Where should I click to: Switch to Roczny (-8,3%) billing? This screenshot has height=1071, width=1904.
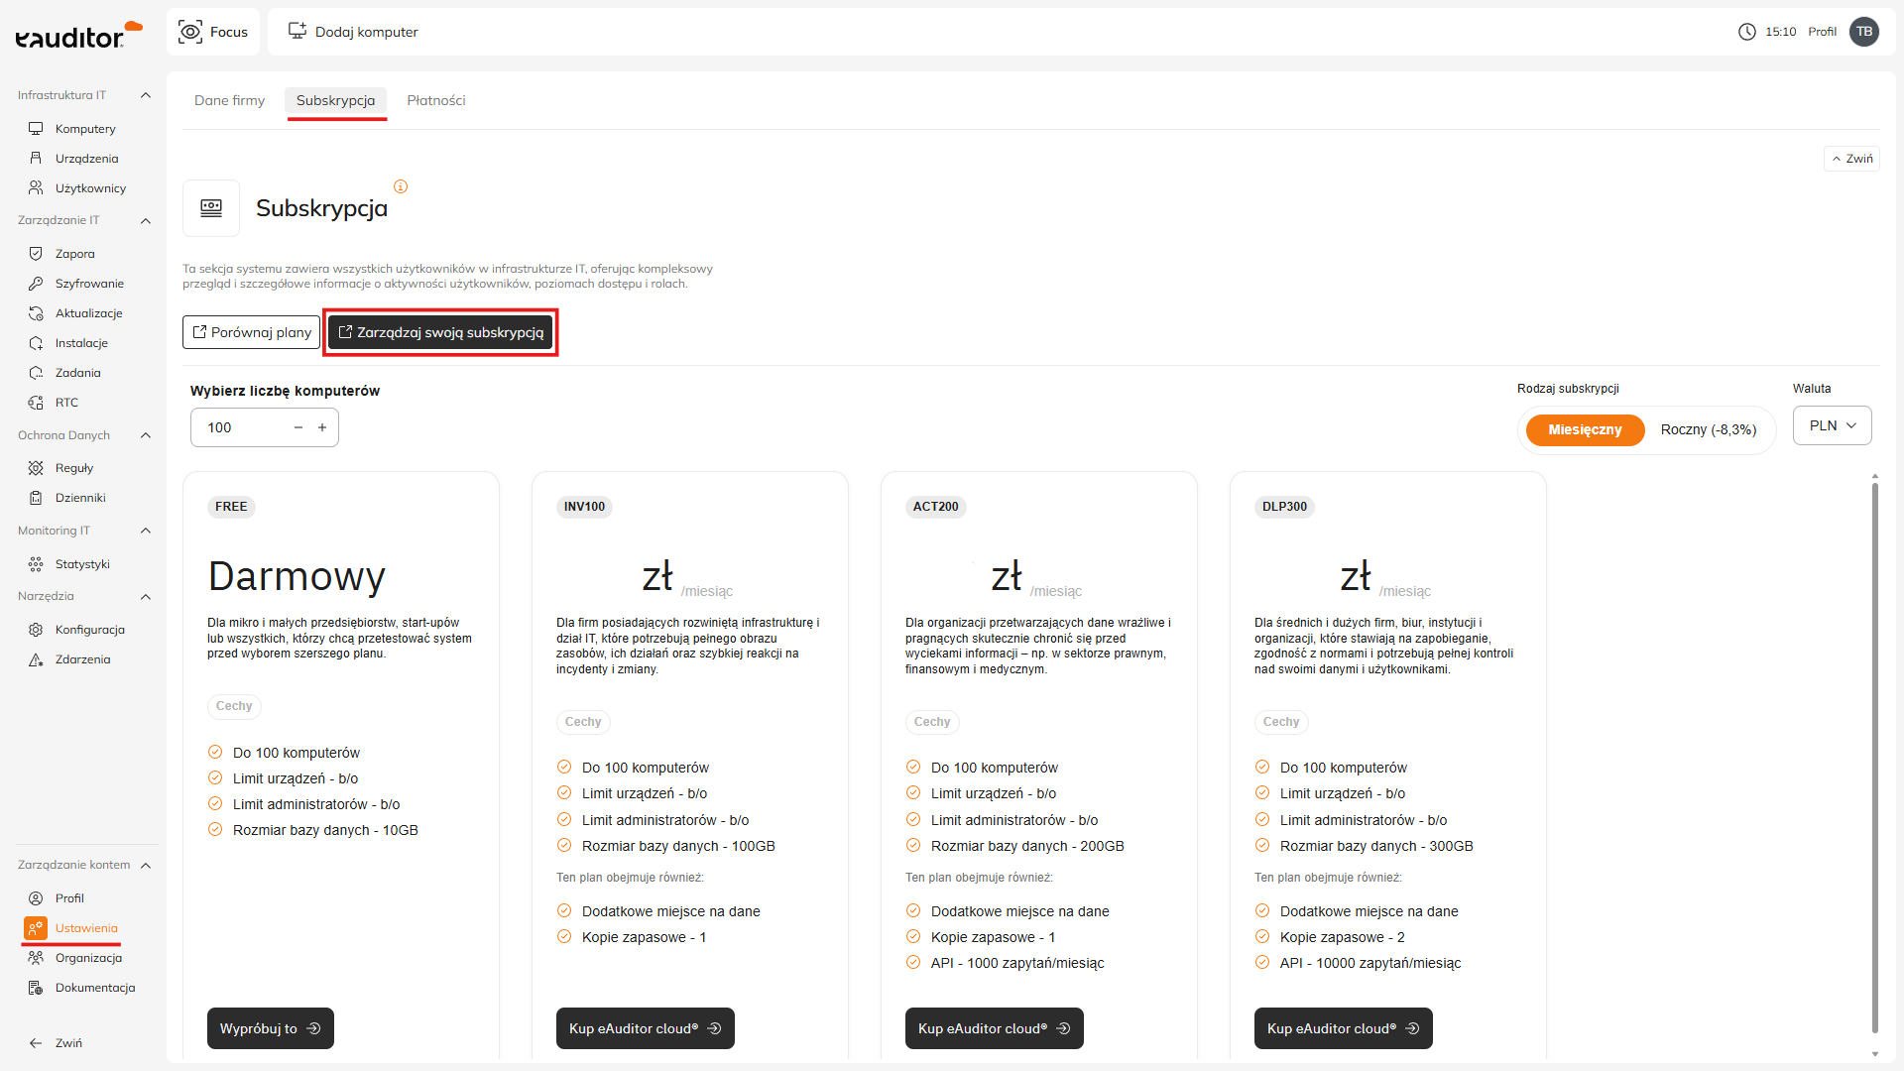(x=1708, y=429)
